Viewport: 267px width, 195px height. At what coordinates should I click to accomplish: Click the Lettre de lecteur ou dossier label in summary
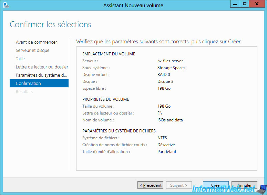tap(108, 113)
